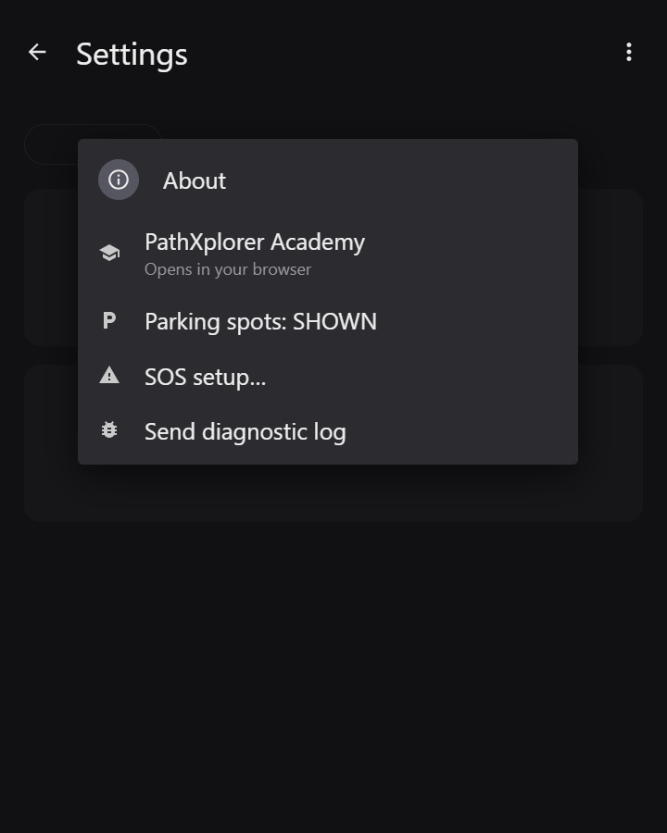Choose Send diagnostic log
This screenshot has width=667, height=833.
(x=328, y=431)
